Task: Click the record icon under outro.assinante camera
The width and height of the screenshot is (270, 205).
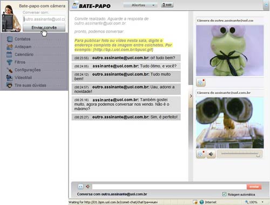Action: (x=201, y=82)
